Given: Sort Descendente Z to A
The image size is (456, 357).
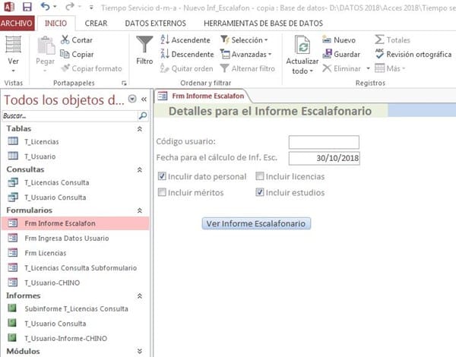Looking at the screenshot, I should (187, 54).
